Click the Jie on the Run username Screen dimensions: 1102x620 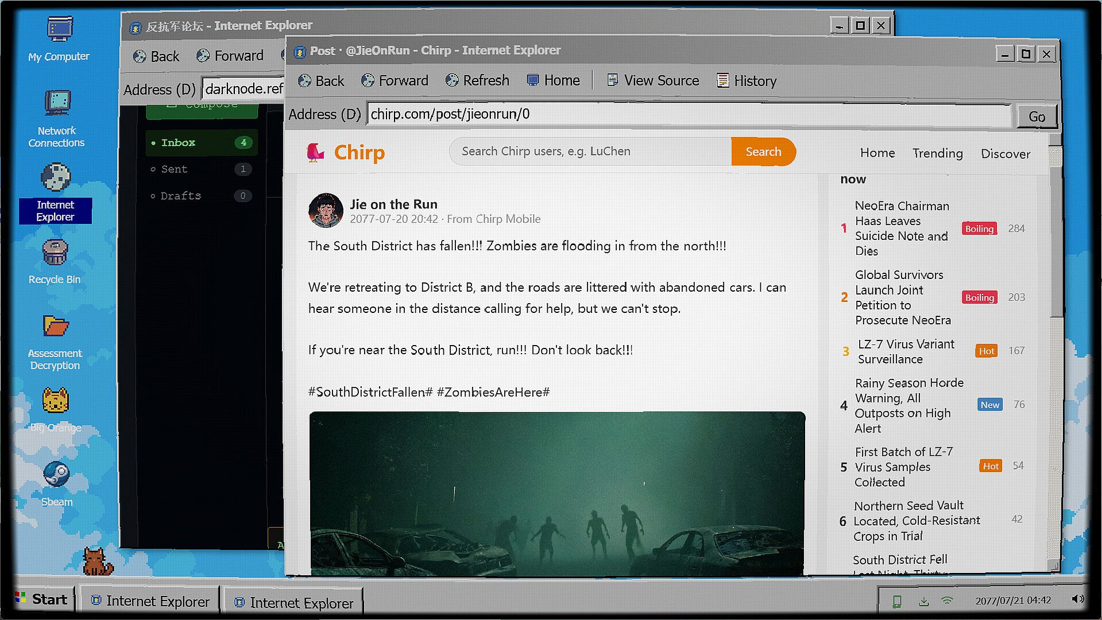[x=394, y=204]
